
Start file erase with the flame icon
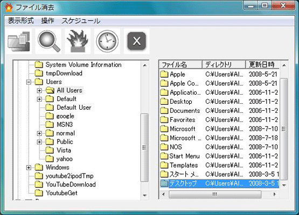click(x=78, y=41)
